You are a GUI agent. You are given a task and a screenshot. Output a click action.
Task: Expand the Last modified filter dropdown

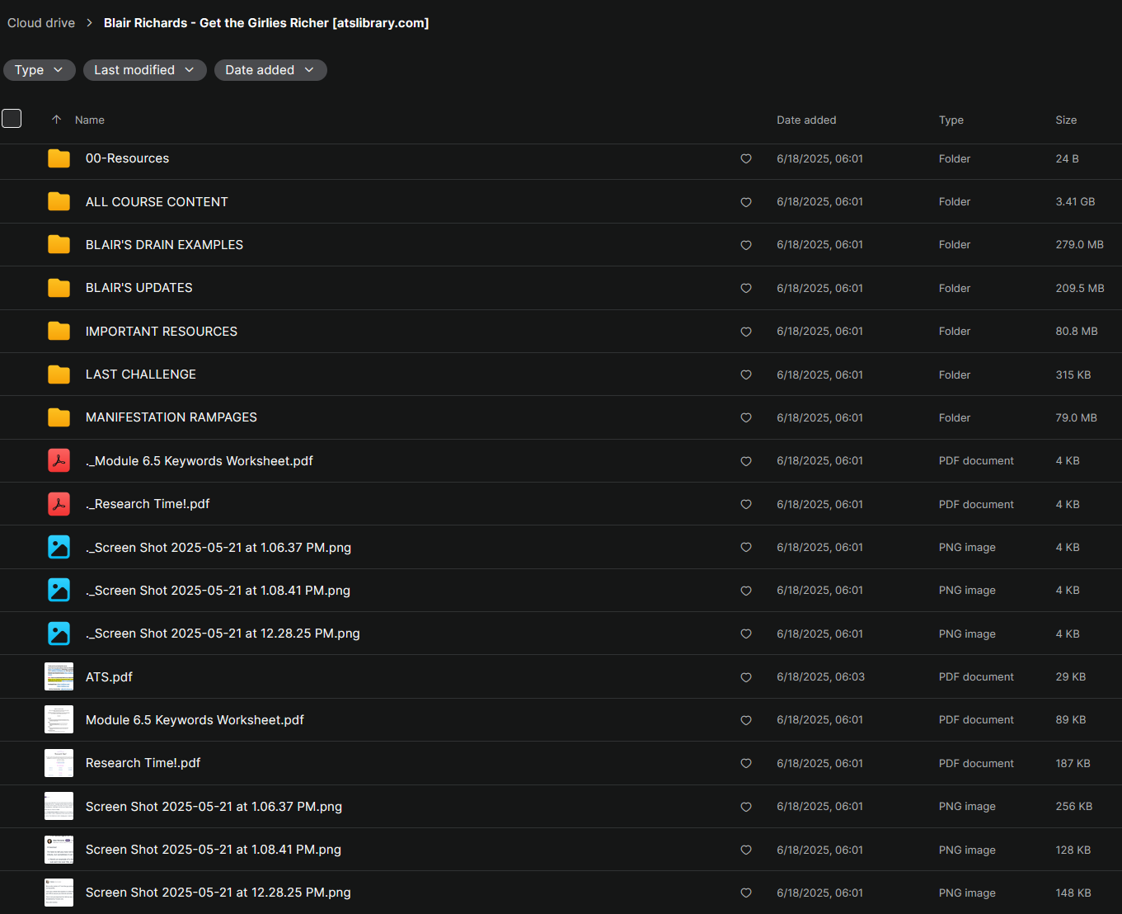144,70
